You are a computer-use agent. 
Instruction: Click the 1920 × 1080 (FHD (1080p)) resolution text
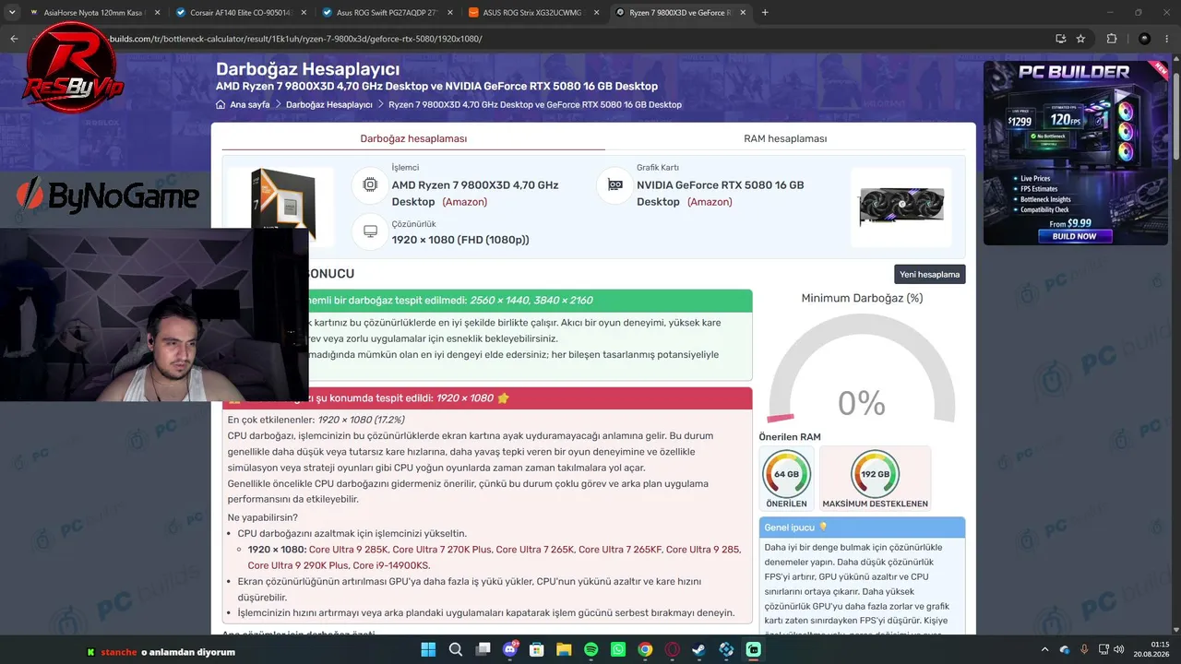coord(460,240)
